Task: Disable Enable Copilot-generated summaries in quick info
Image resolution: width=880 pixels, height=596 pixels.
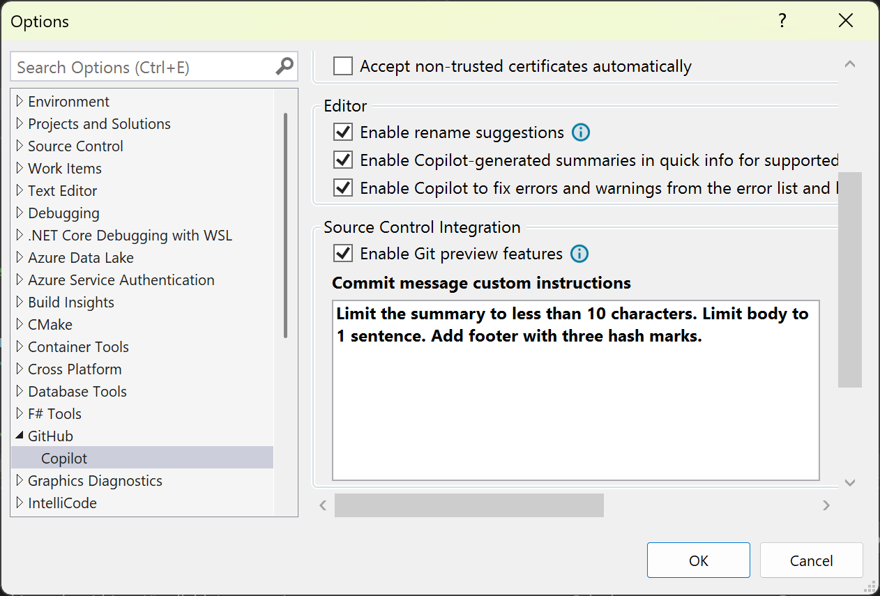Action: 342,160
